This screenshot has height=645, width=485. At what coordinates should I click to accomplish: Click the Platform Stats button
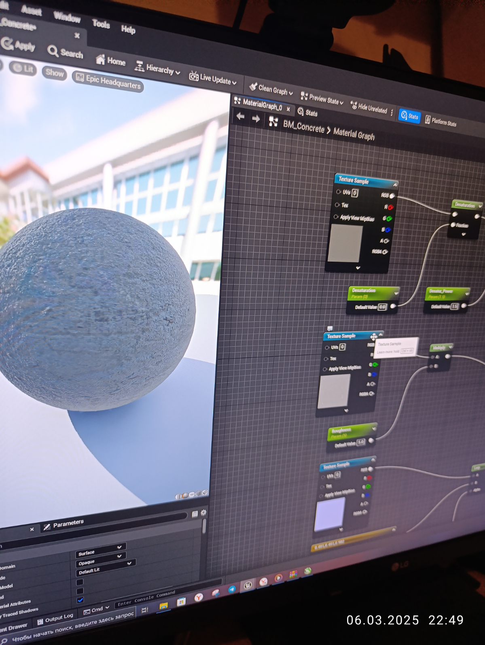441,121
